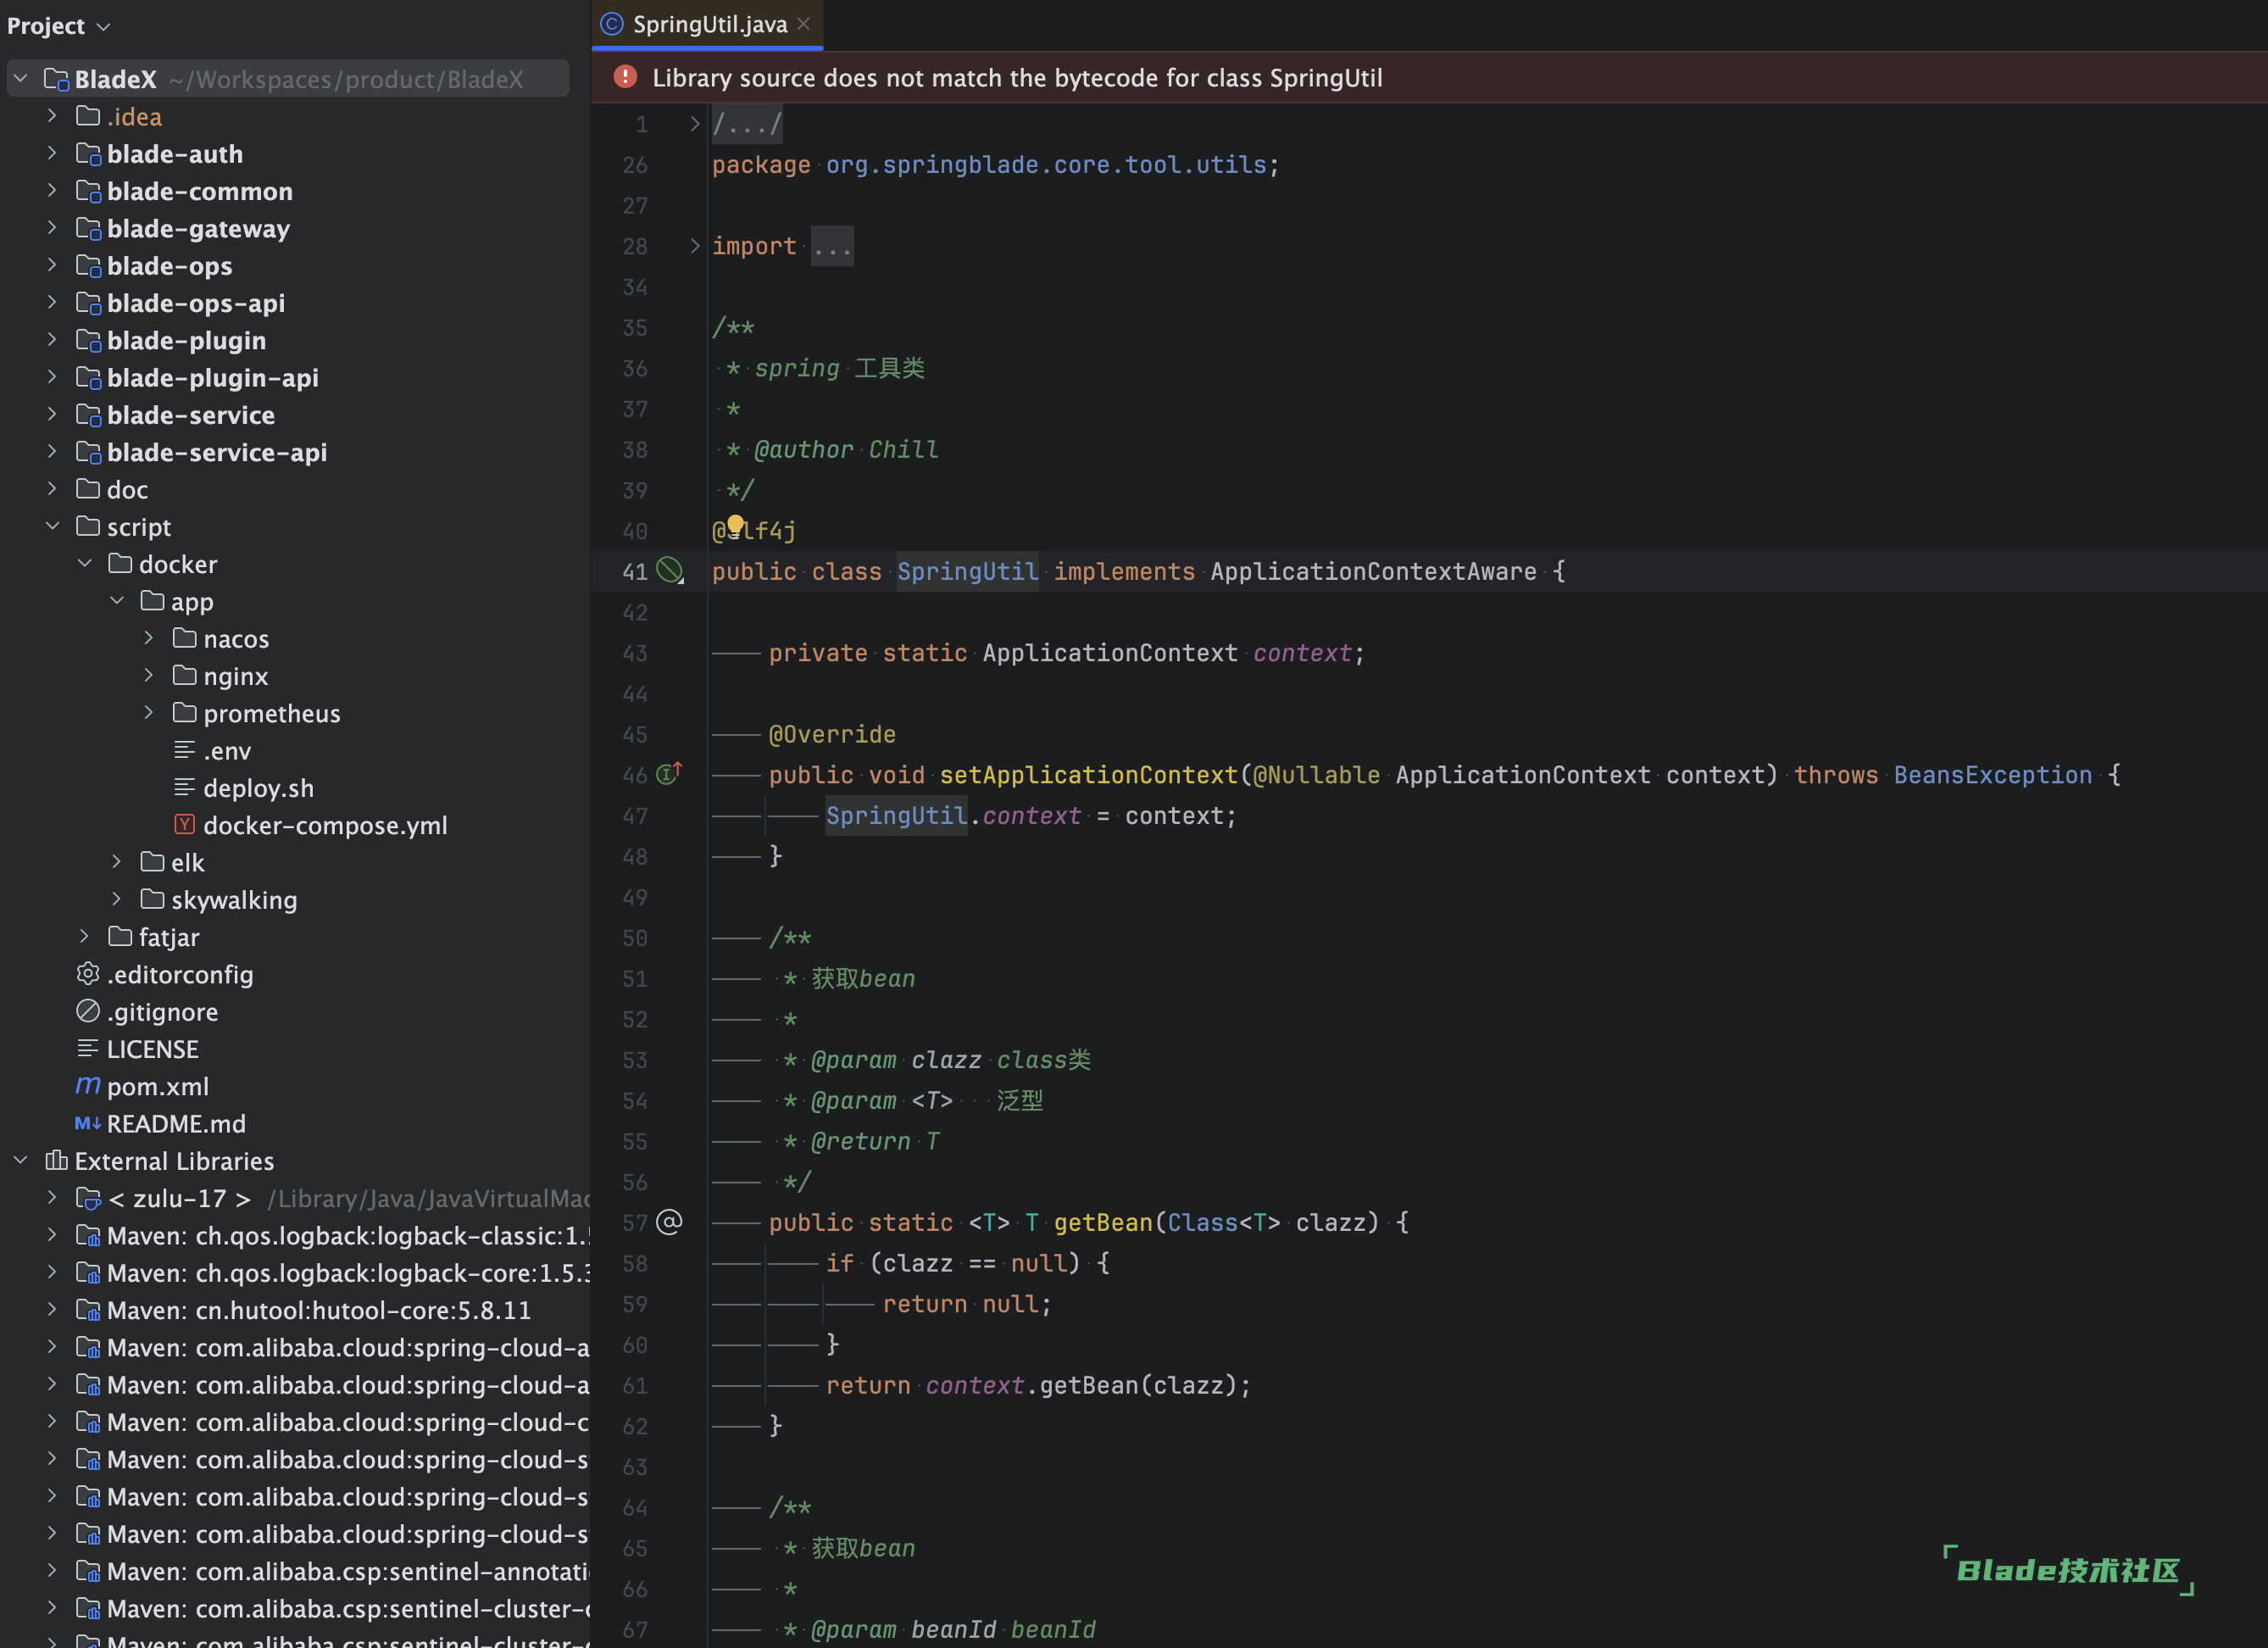Click the External Libraries icon
Viewport: 2268px width, 1648px height.
(x=57, y=1160)
